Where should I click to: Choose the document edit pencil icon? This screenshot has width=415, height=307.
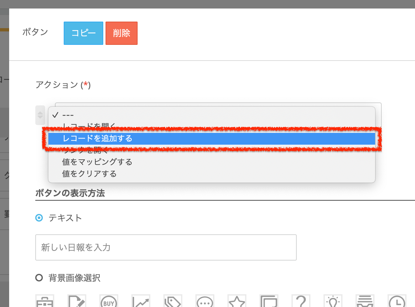pos(77,301)
